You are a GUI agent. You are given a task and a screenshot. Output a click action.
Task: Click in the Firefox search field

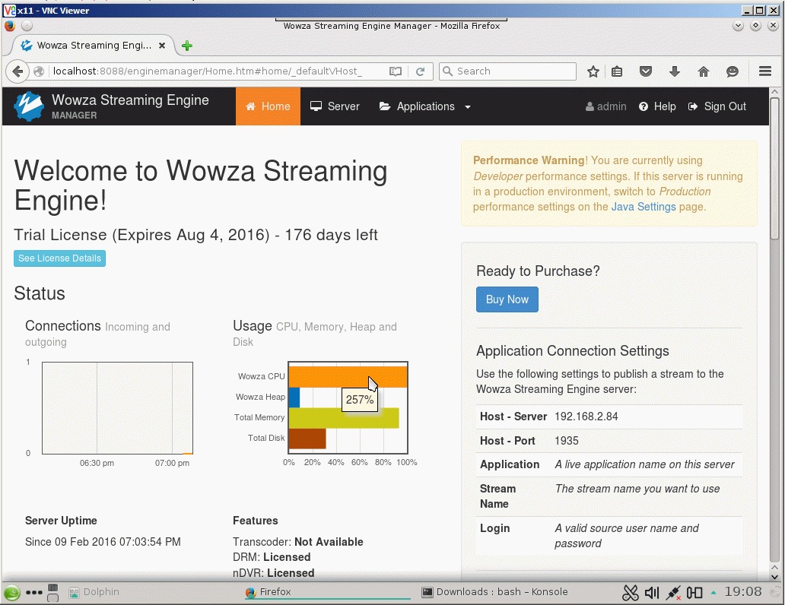(x=507, y=71)
